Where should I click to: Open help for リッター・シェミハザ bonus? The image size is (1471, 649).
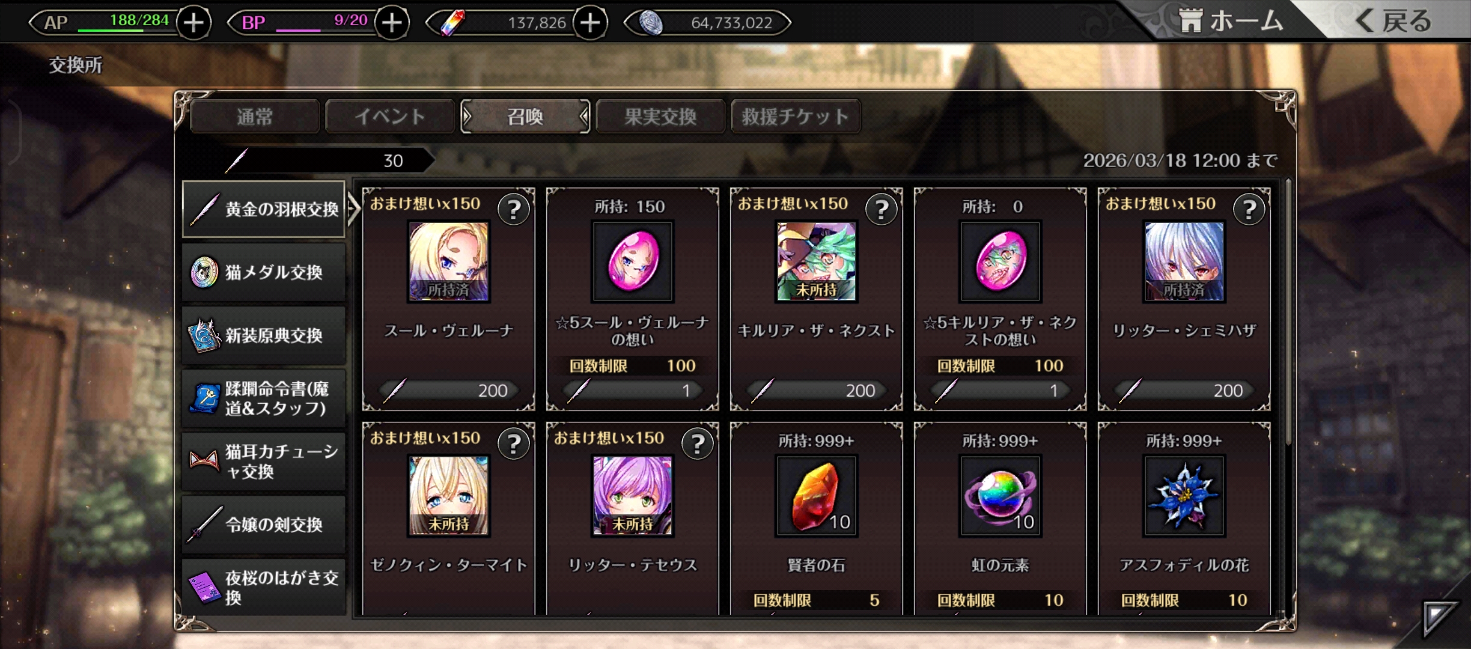coord(1249,210)
